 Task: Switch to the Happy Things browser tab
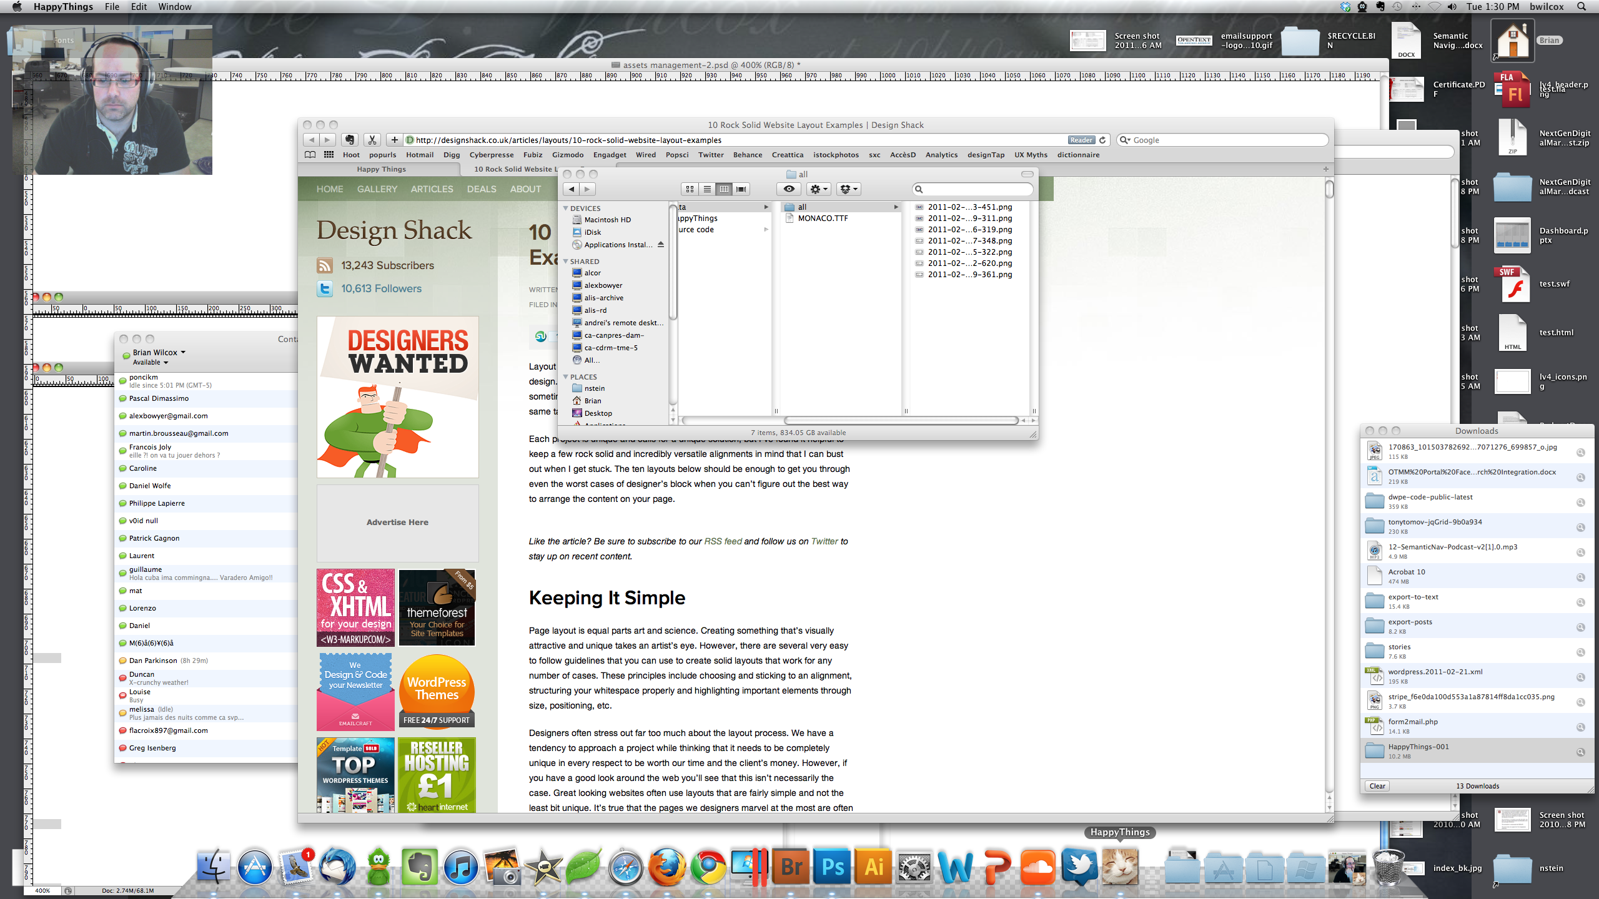coord(381,169)
